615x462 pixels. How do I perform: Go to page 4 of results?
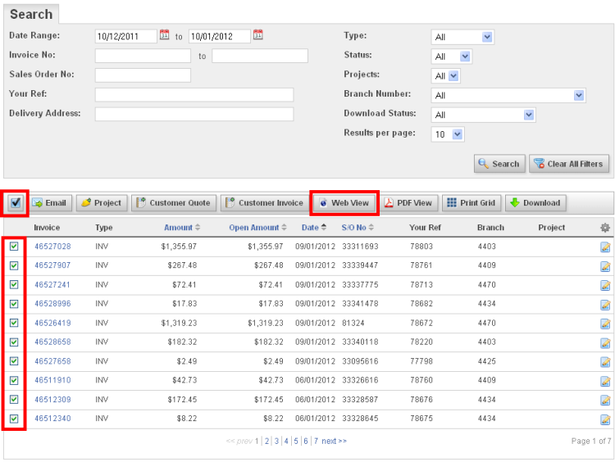[286, 441]
